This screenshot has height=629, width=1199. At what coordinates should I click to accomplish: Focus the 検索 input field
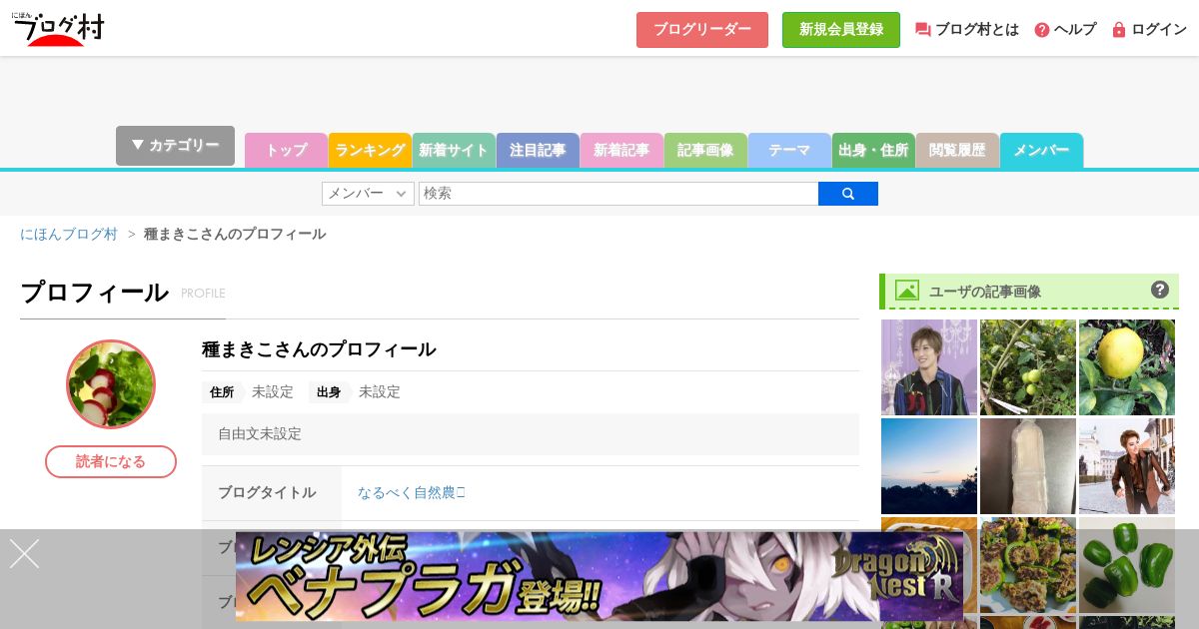618,194
